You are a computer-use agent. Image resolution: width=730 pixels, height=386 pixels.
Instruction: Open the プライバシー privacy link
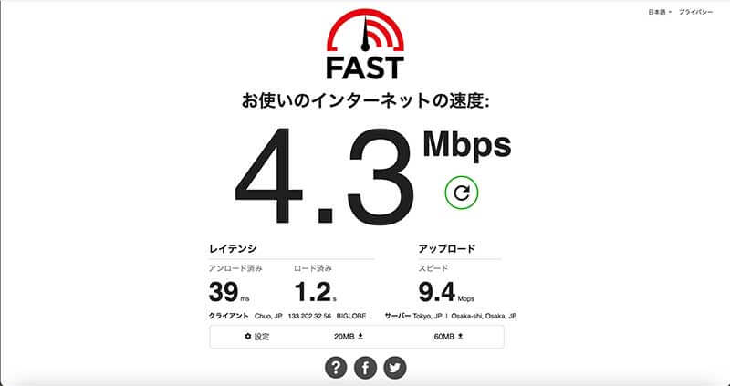click(695, 12)
